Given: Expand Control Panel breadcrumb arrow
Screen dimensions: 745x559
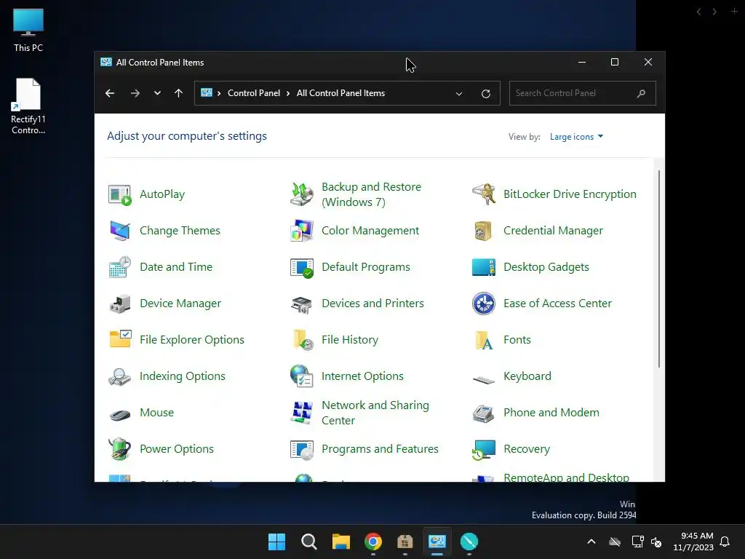Looking at the screenshot, I should (x=288, y=93).
